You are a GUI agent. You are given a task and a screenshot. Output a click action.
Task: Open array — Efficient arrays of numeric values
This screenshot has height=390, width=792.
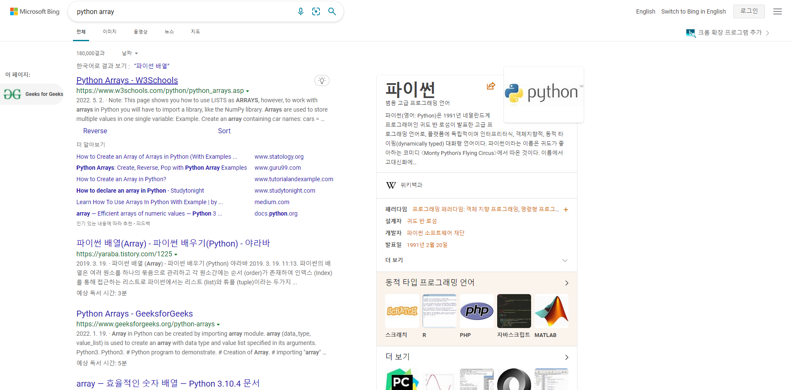(149, 213)
